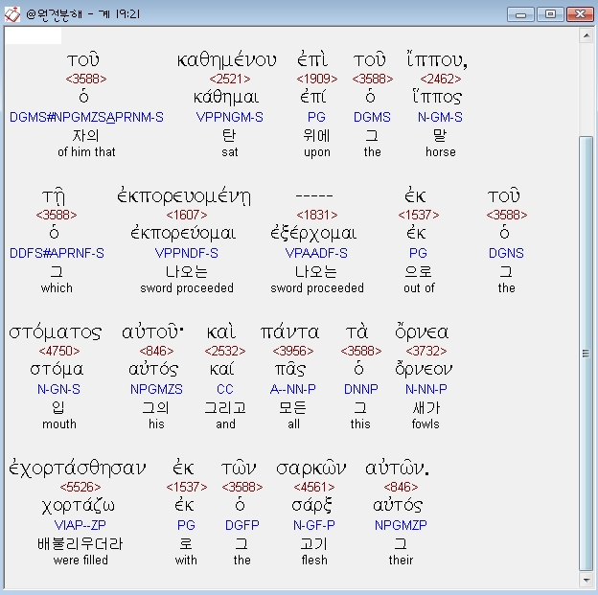598x595 pixels.
Task: Click the parsing code DGNS
Action: [506, 253]
